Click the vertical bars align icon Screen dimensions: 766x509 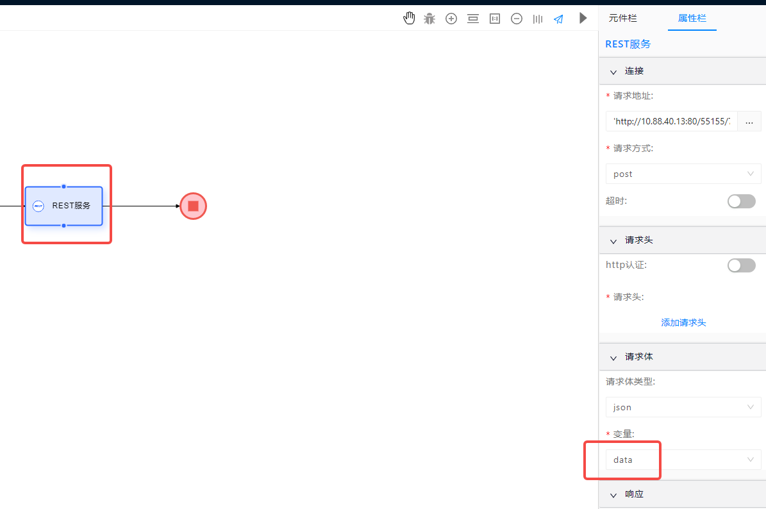[538, 19]
